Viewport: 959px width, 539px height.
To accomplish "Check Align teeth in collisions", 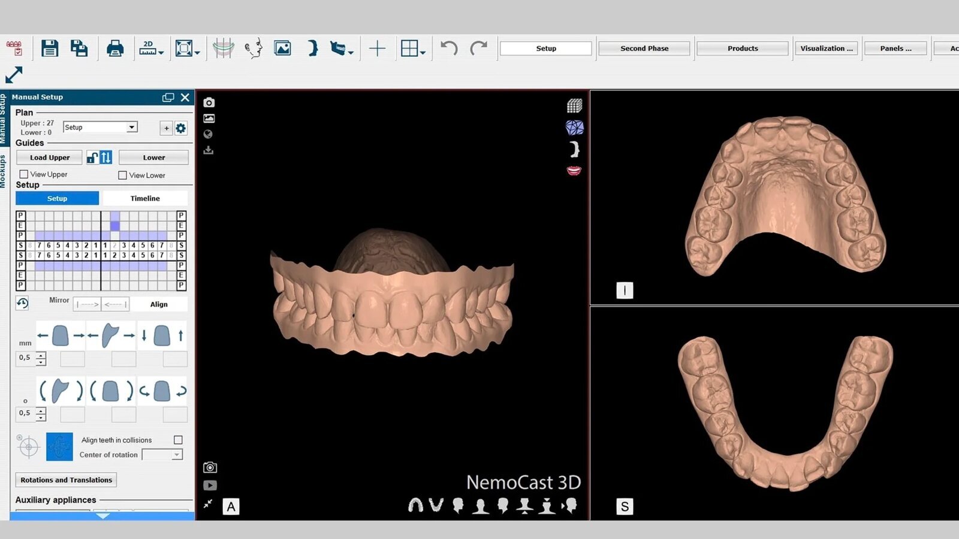I will coord(177,440).
